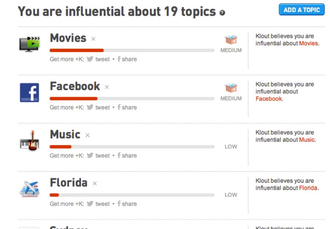Click the Add a Topic button

(x=302, y=10)
